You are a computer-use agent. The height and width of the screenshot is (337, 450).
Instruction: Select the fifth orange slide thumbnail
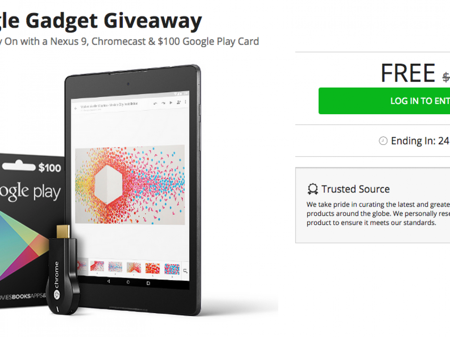click(x=153, y=268)
